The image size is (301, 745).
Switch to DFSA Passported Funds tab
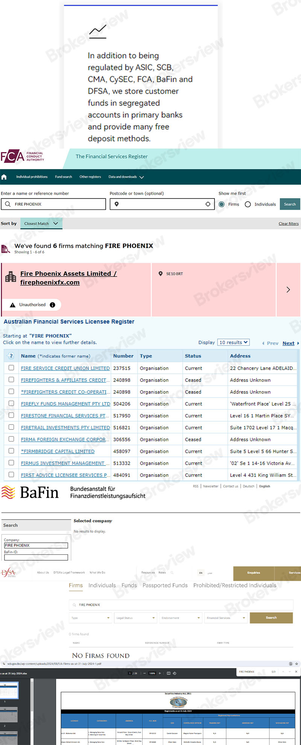tap(165, 586)
